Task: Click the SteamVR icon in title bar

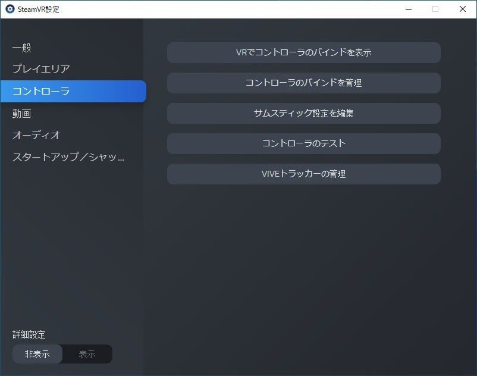Action: click(10, 9)
